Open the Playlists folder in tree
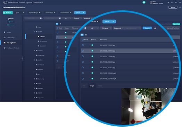 coord(39,69)
